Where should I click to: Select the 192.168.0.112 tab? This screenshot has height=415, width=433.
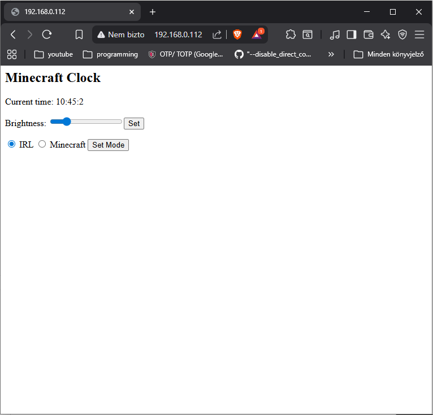(72, 12)
